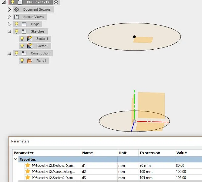Screen dimensions: 202x182
Task: Select Sketch1 in the browser tree
Action: pos(42,39)
